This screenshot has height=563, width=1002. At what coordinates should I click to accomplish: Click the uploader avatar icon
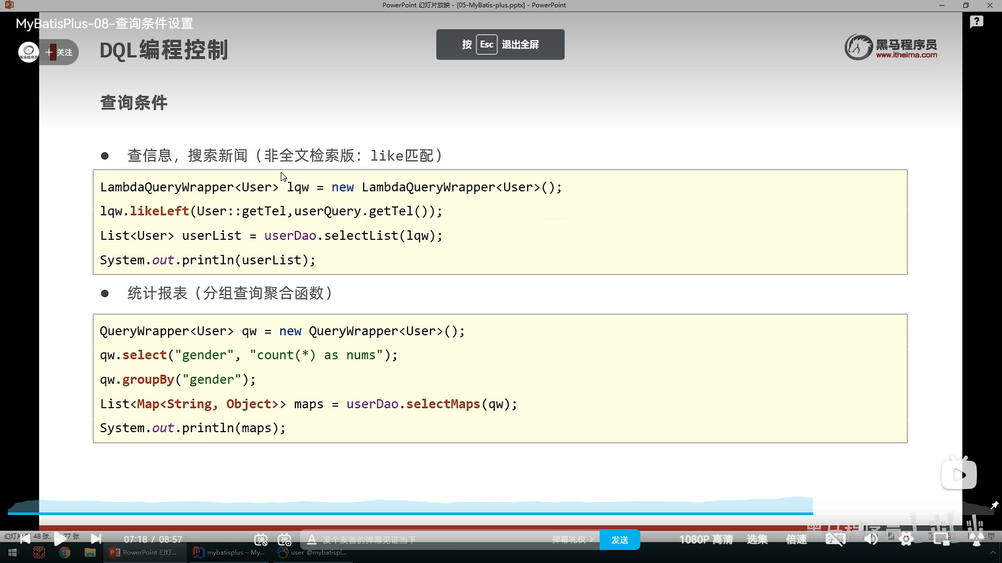tap(28, 52)
